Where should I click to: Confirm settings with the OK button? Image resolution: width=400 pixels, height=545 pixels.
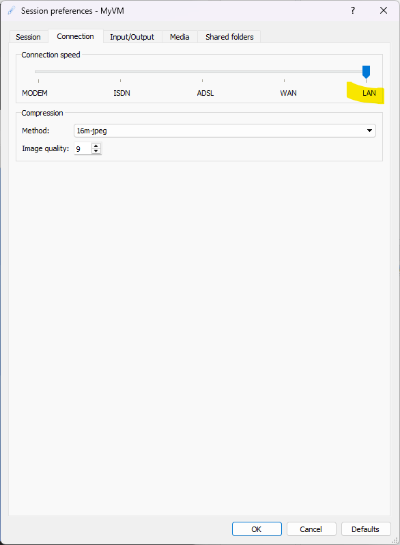coord(257,529)
